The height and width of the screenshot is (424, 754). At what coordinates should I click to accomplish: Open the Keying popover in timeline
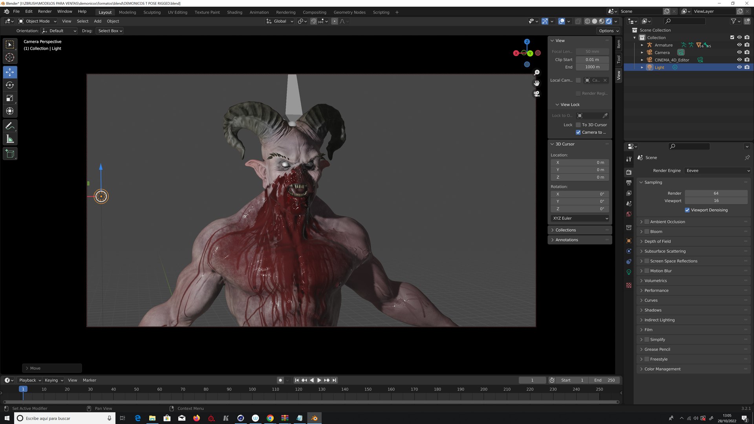click(x=54, y=380)
